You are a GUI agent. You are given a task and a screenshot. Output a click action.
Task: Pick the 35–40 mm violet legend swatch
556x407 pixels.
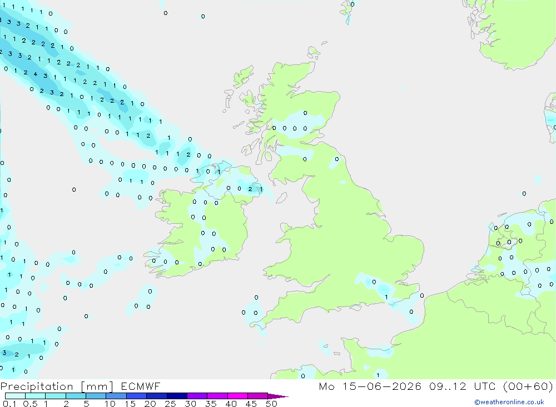[x=217, y=396]
